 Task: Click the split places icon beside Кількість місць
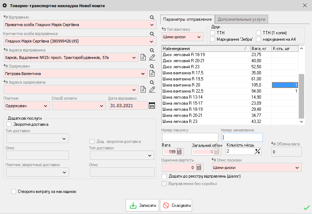click(x=258, y=151)
